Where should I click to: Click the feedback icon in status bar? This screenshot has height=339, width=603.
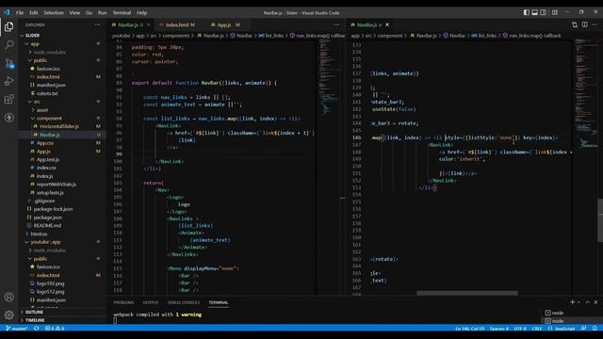coord(584,329)
